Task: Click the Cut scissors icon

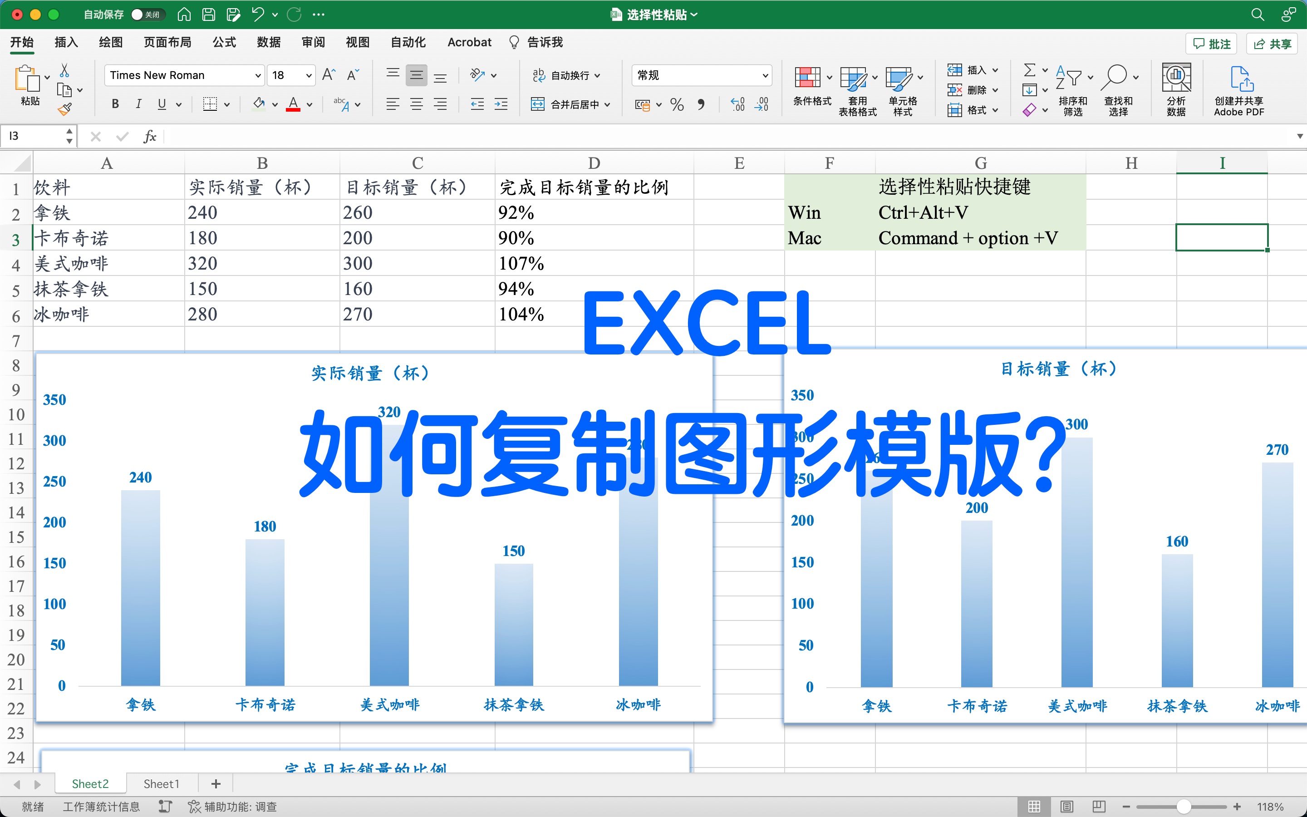Action: (64, 70)
